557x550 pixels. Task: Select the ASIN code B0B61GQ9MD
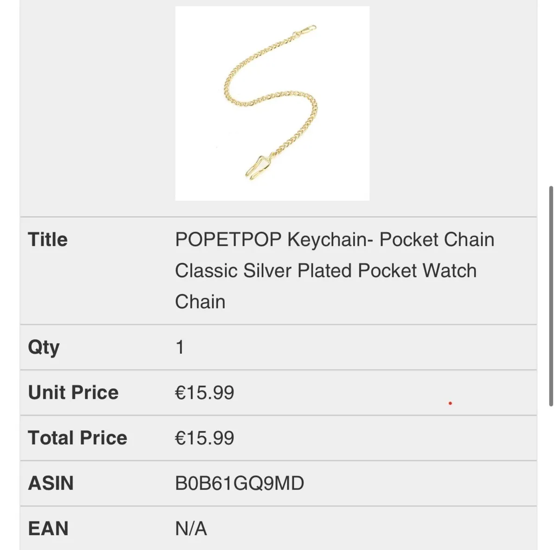point(240,483)
